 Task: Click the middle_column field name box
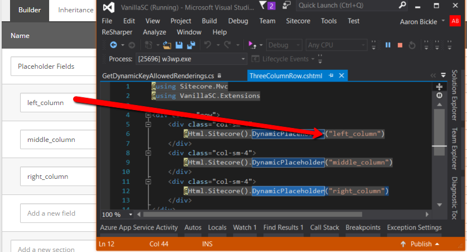point(59,140)
